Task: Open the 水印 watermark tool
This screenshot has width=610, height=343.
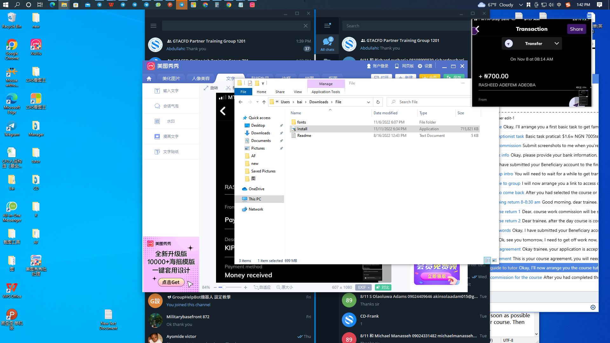Action: pyautogui.click(x=171, y=121)
